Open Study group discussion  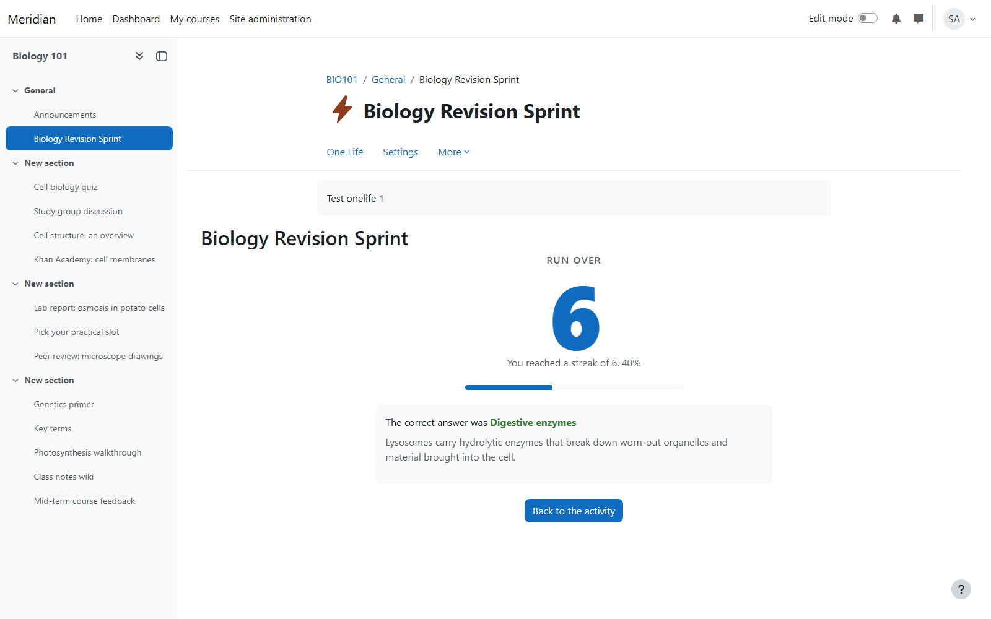78,211
